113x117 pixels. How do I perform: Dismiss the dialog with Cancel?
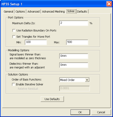tap(101, 112)
